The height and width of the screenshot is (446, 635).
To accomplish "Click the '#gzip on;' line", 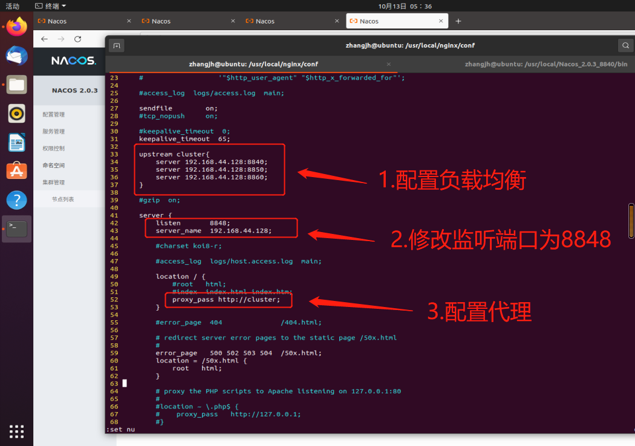I will point(159,200).
